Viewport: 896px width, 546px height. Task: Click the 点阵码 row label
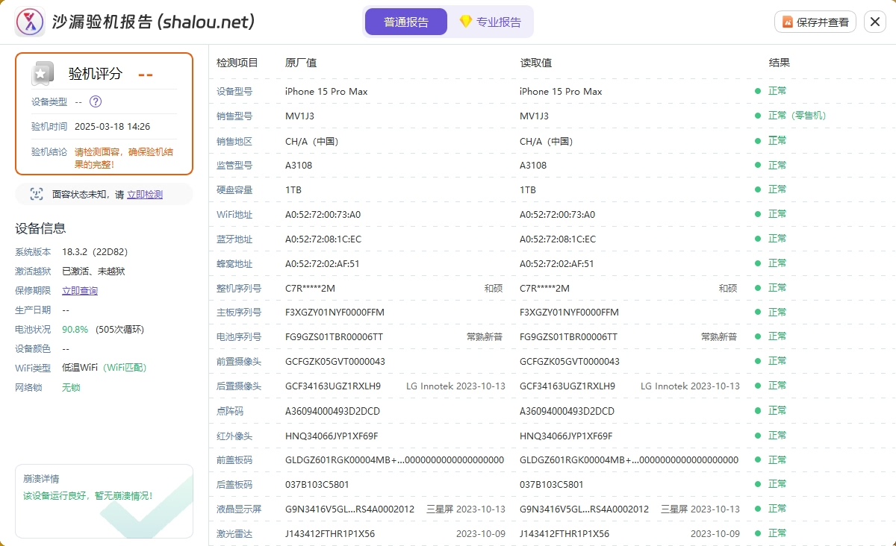tap(230, 410)
